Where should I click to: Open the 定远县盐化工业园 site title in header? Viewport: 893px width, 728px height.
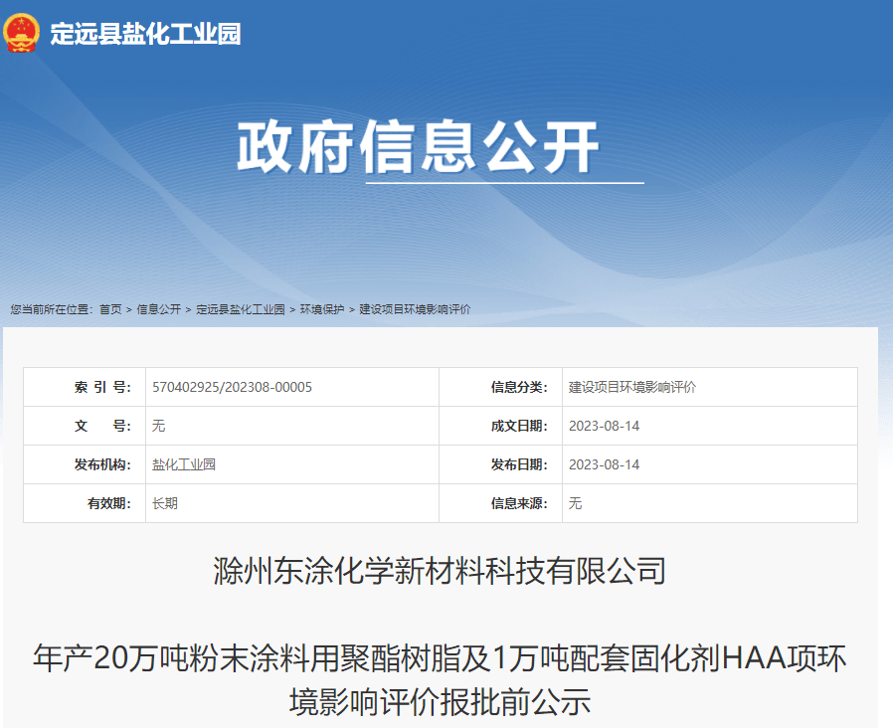click(145, 34)
